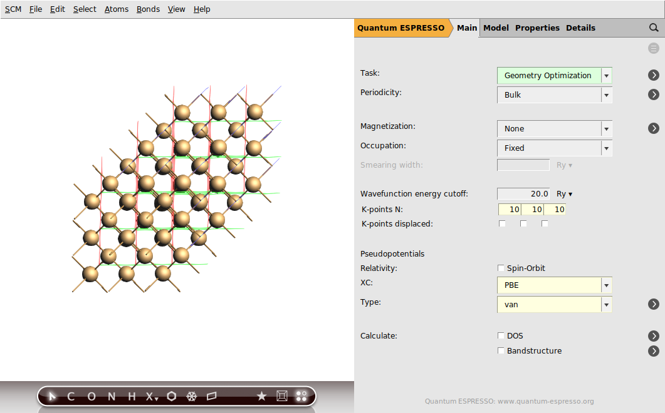This screenshot has width=665, height=413.
Task: Open the Occupation dropdown showing Fixed
Action: tap(554, 148)
